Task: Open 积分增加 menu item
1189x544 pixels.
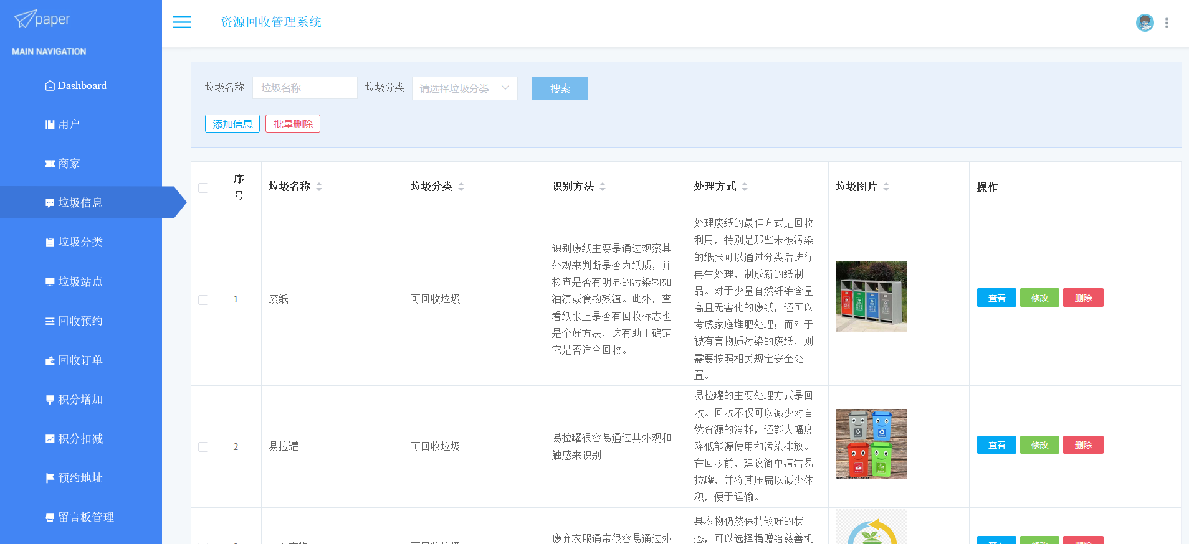Action: pos(80,400)
